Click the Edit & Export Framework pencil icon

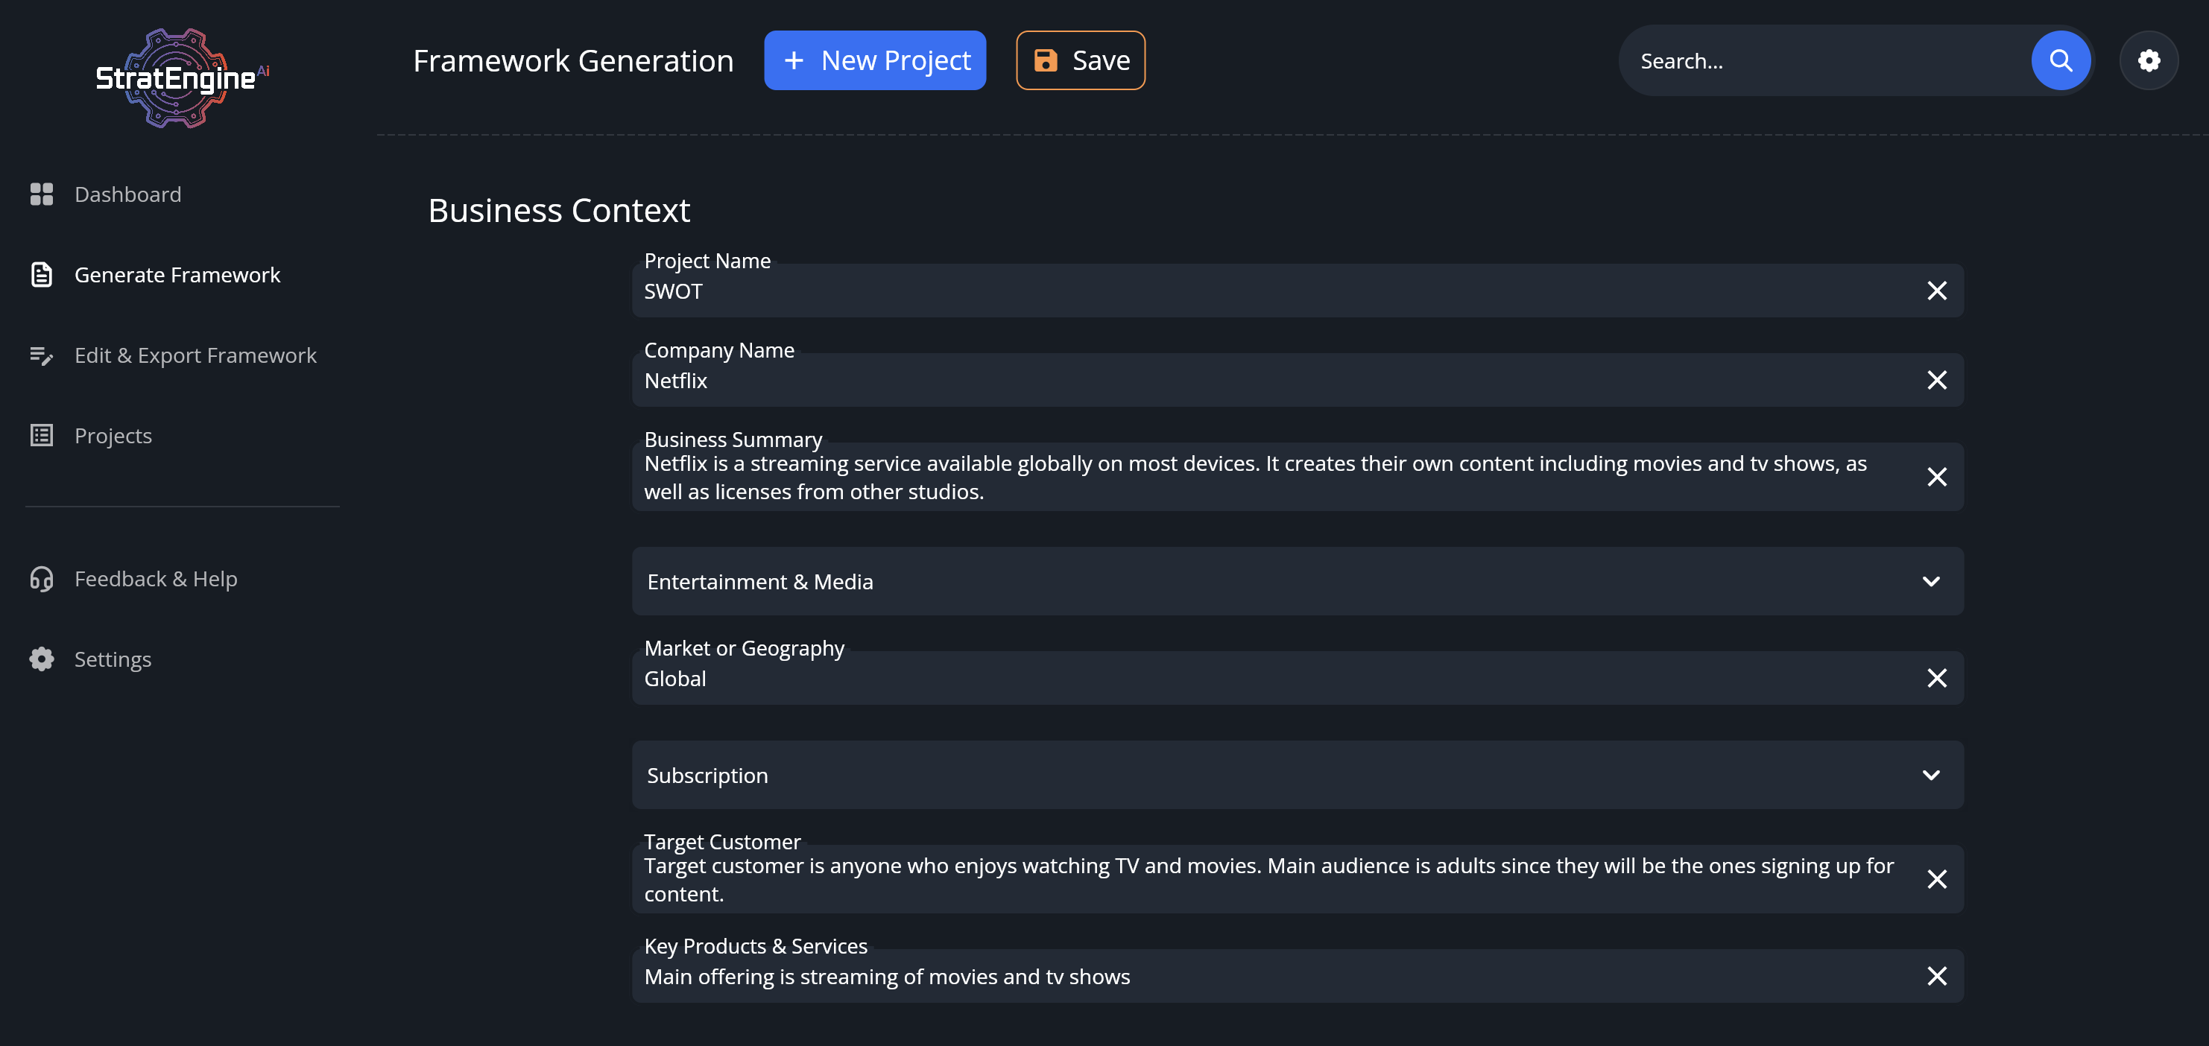(x=41, y=355)
